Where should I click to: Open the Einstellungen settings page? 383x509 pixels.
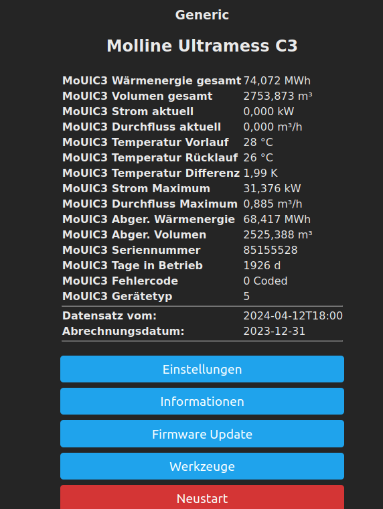click(202, 369)
